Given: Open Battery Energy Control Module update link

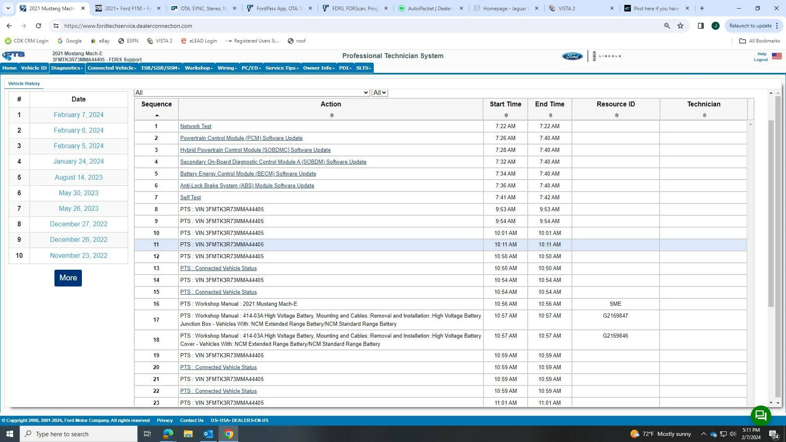Looking at the screenshot, I should click(x=248, y=174).
